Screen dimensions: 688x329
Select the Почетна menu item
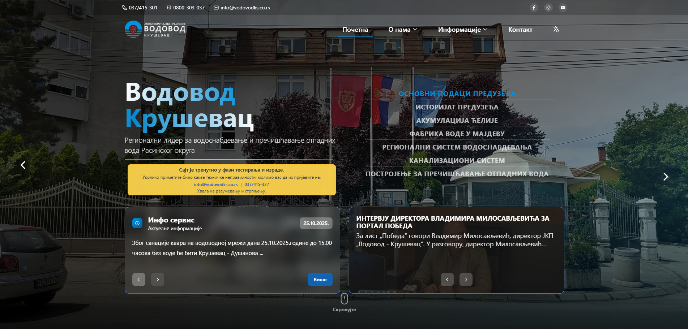tap(355, 30)
